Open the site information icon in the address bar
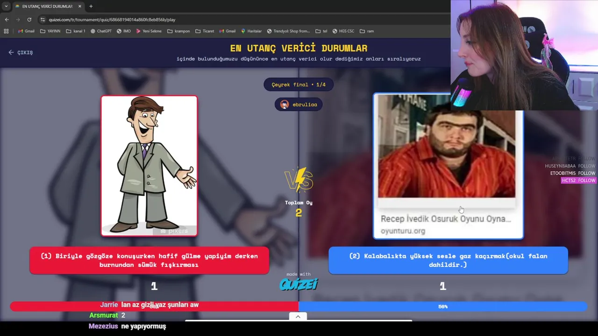This screenshot has height=336, width=598. pos(43,20)
